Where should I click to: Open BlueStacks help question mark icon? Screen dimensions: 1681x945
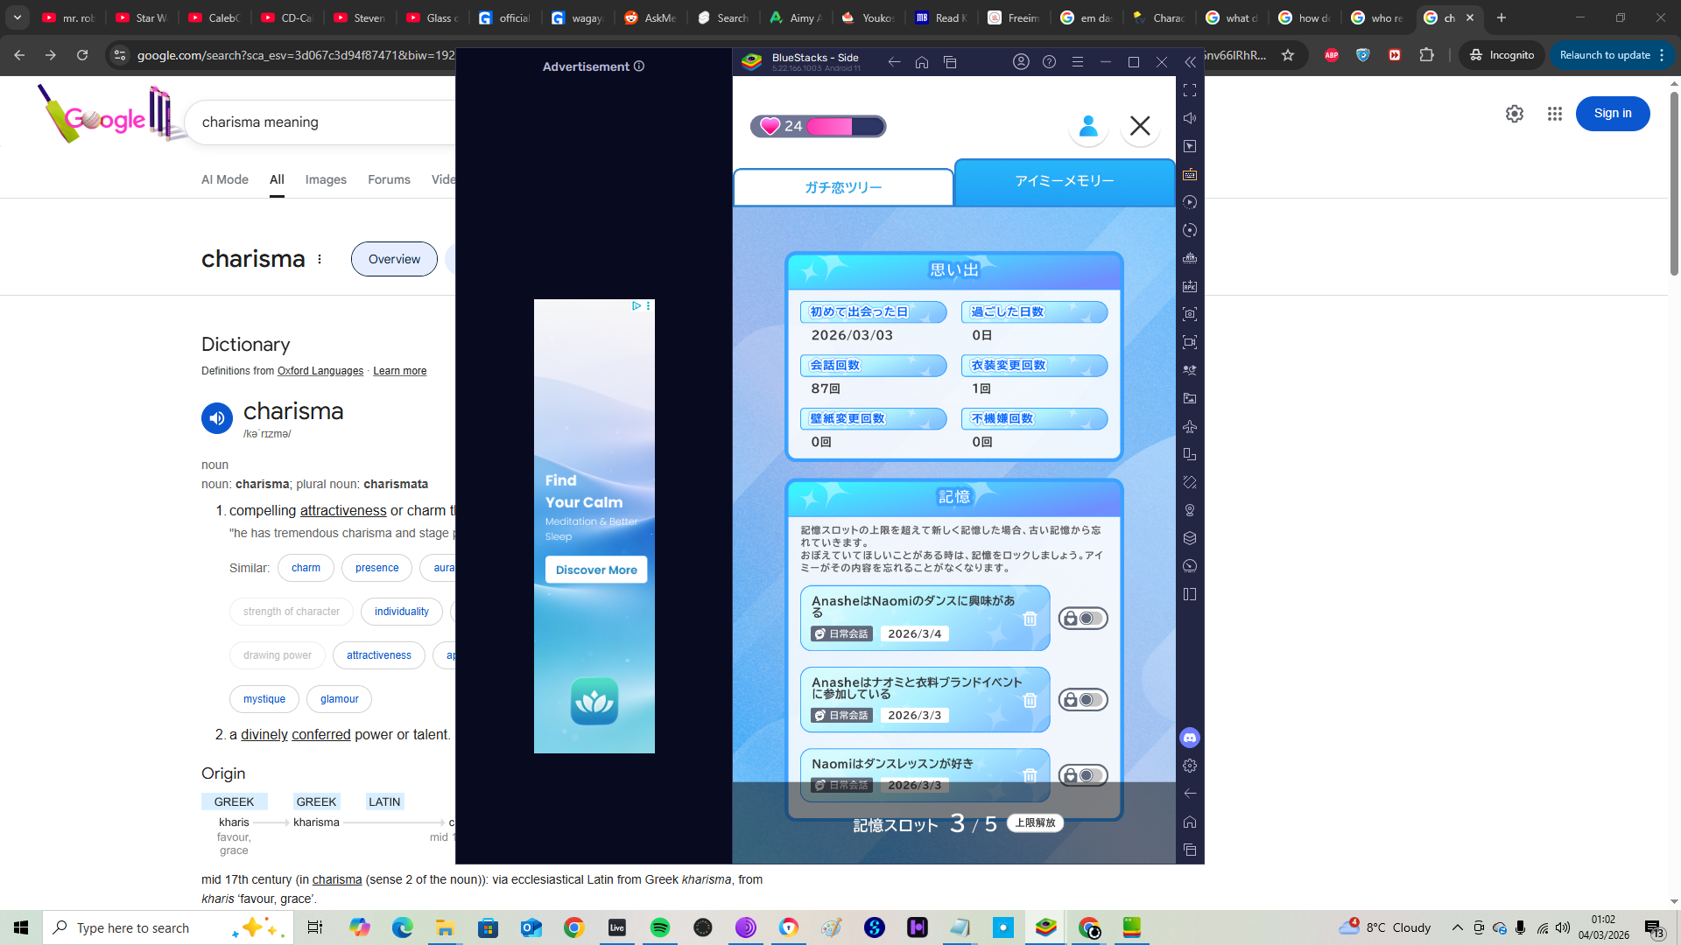pyautogui.click(x=1049, y=62)
